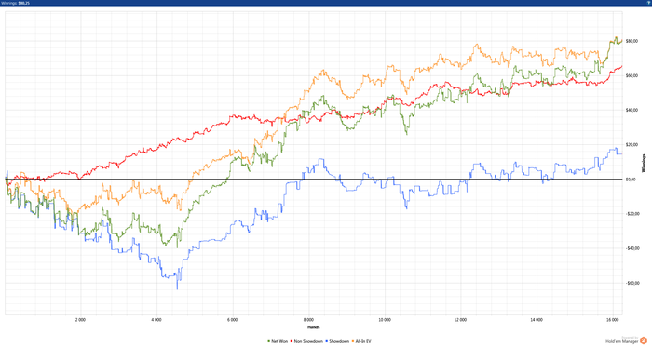Viewport: 652px width, 346px height.
Task: Click the Powered by Hold'em Manager text
Action: click(x=621, y=340)
